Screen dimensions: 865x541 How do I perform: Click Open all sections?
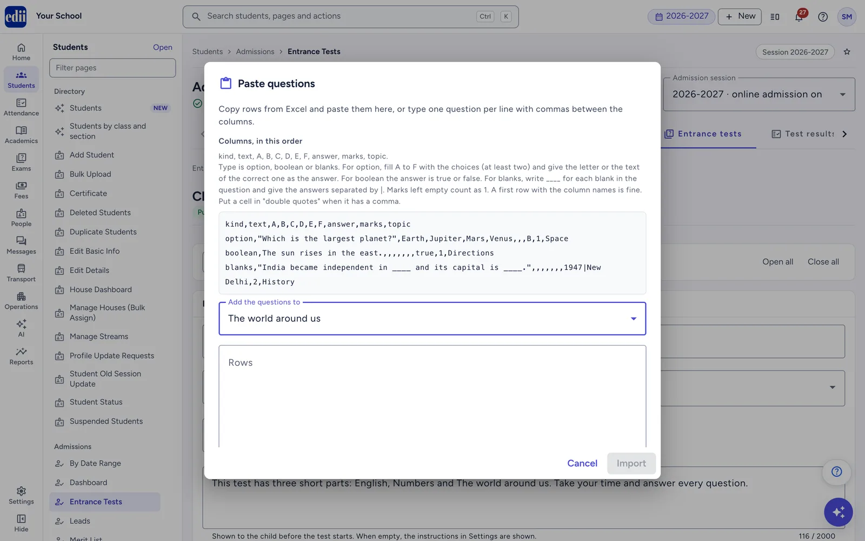[778, 262]
